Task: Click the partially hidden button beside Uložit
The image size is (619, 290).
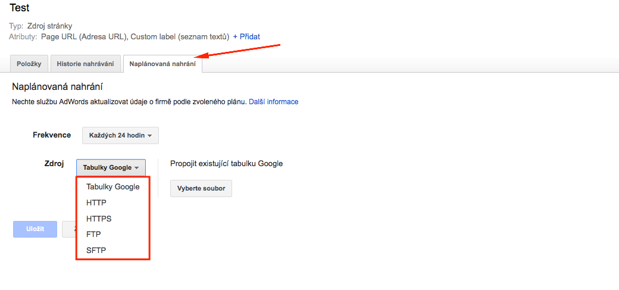Action: tap(68, 229)
